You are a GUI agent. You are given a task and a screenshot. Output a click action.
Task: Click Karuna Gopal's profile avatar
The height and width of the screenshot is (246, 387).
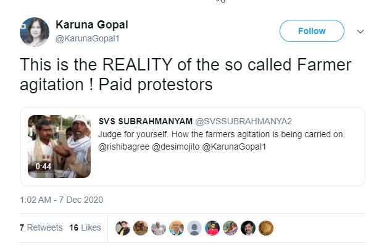click(35, 32)
